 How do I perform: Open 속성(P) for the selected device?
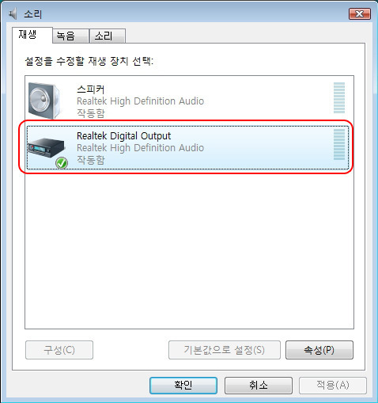(319, 350)
